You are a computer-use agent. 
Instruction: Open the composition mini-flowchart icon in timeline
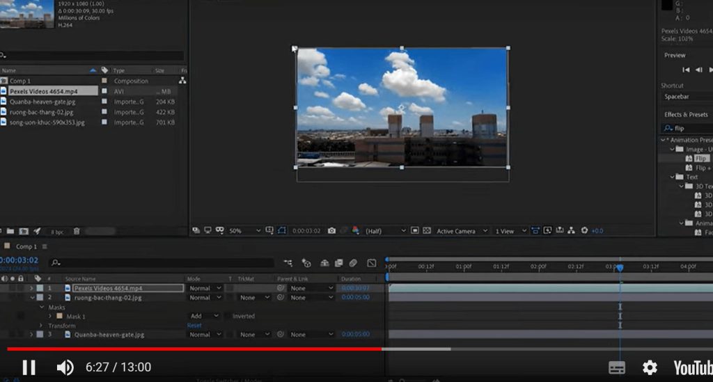click(x=288, y=263)
